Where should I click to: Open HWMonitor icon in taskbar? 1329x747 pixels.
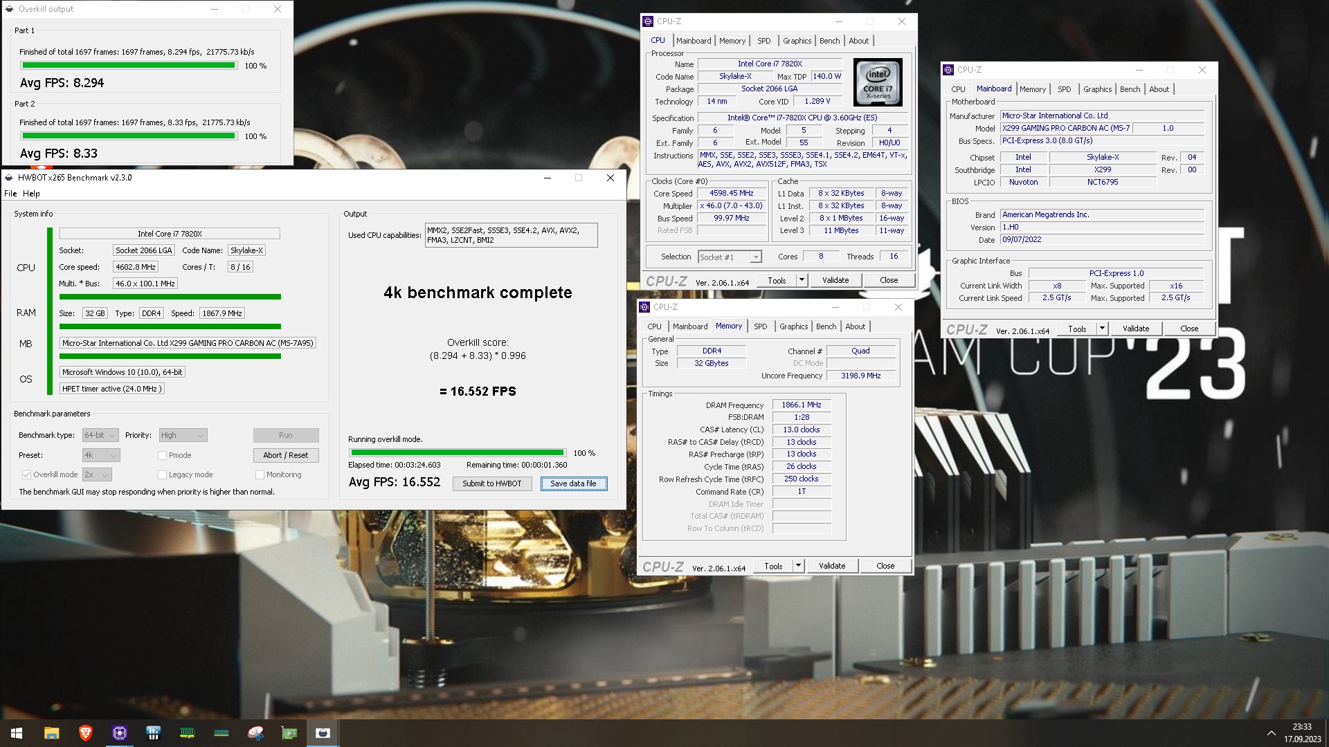153,733
